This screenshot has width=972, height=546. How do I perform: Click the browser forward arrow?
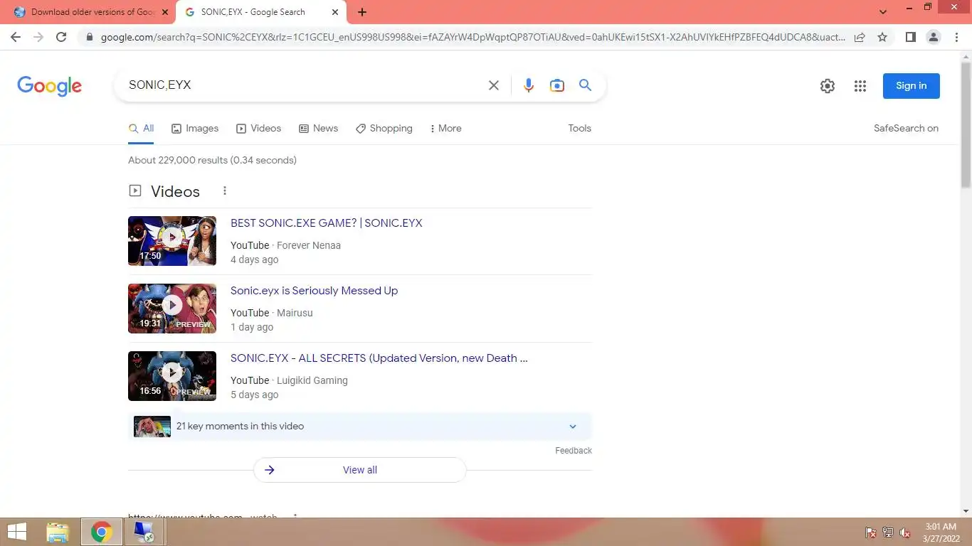coord(38,37)
